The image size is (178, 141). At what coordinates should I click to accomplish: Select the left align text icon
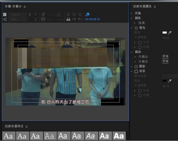[x=68, y=15]
